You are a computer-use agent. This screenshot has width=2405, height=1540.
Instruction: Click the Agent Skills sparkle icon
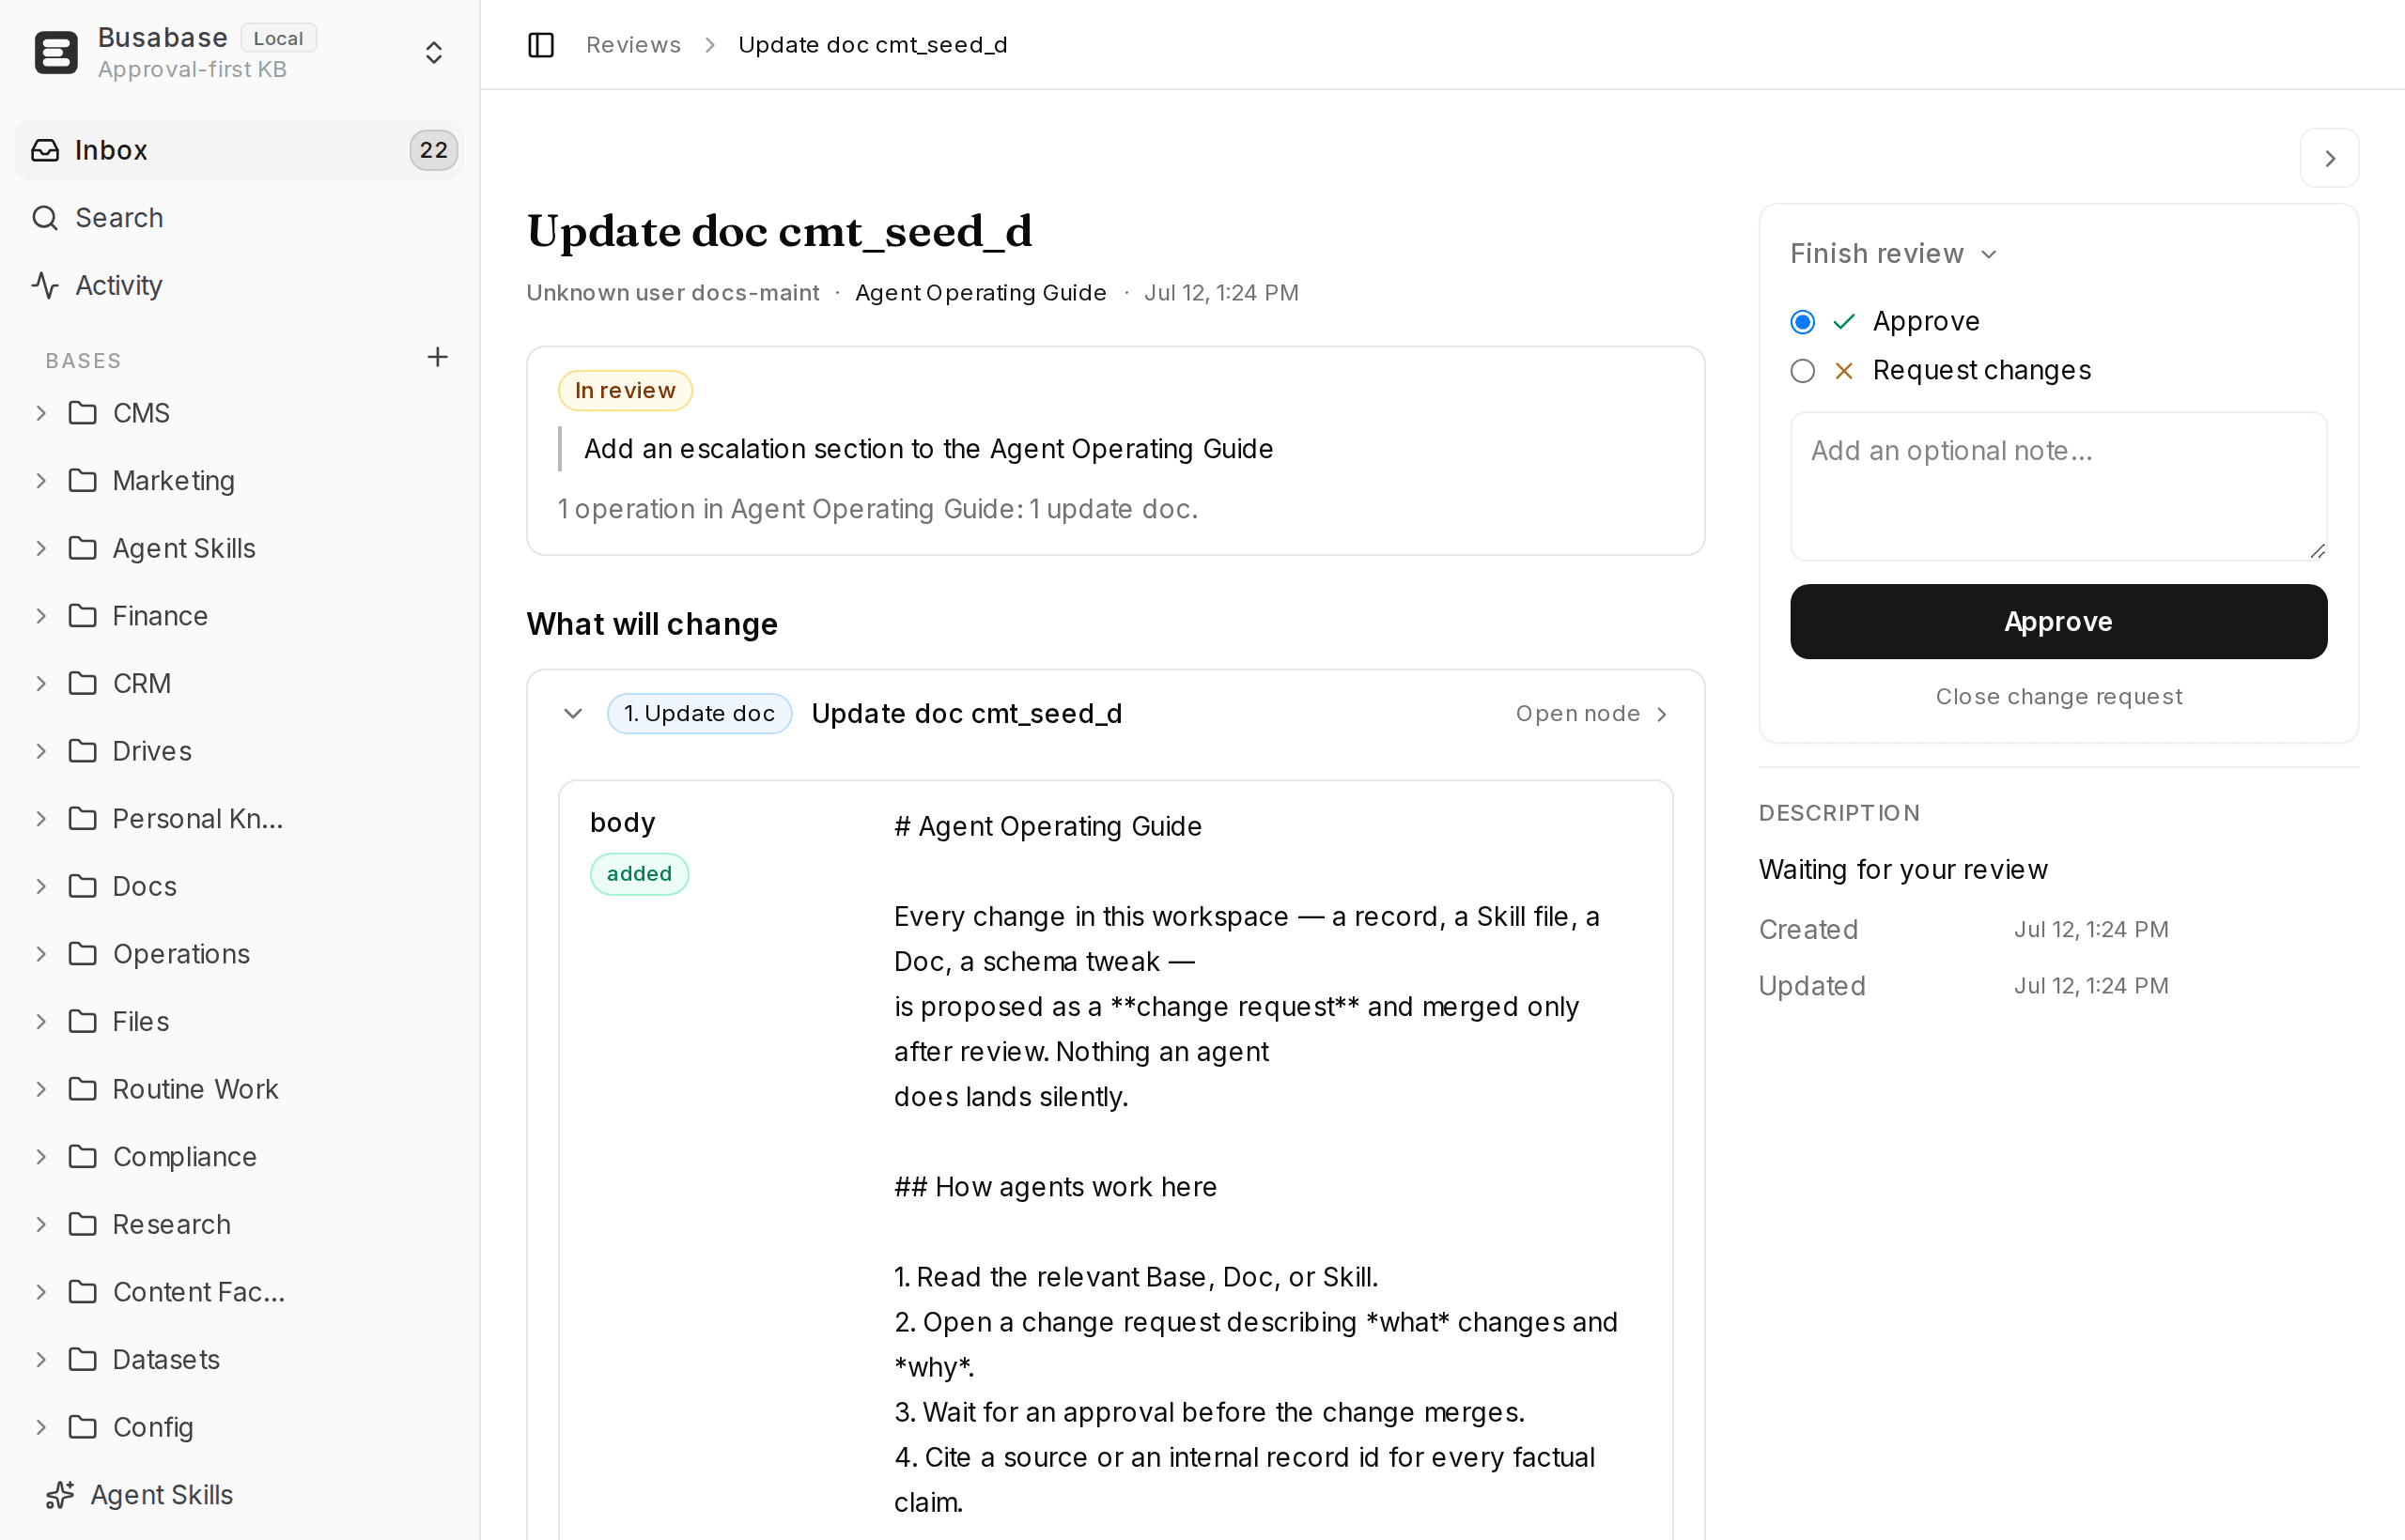click(60, 1495)
